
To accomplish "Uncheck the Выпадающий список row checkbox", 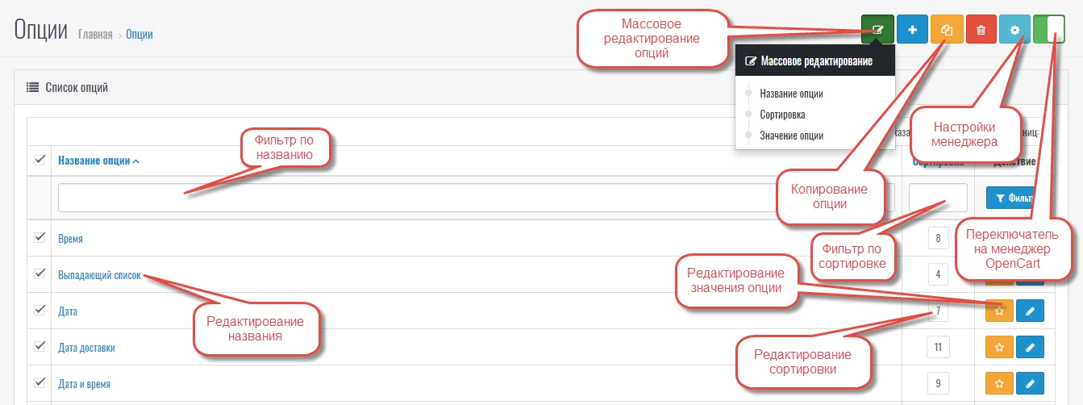I will pos(40,273).
